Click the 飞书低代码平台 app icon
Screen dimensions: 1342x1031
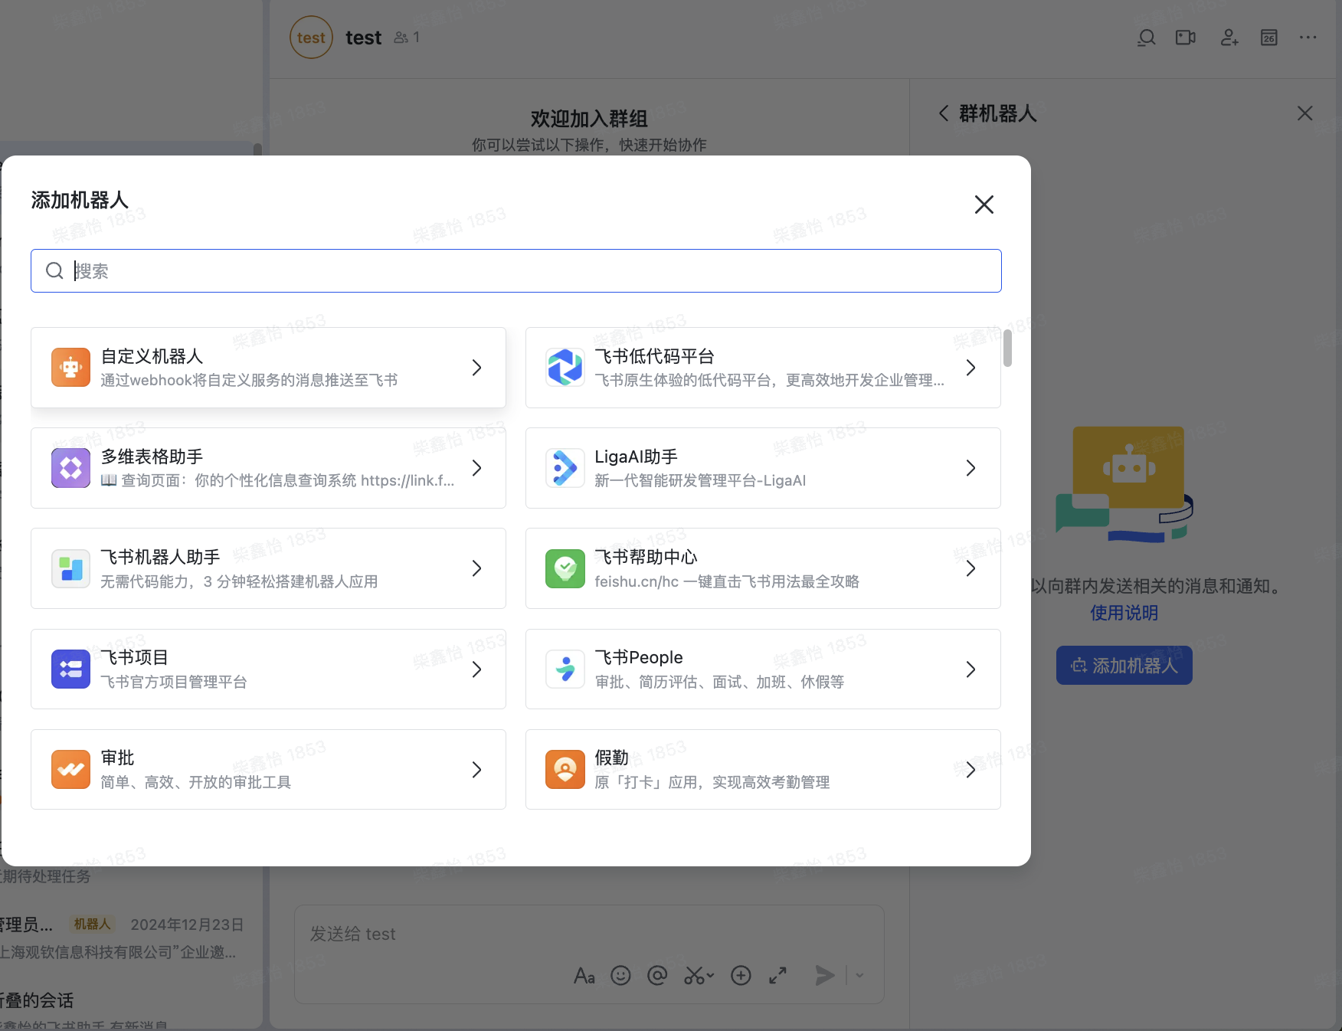[565, 368]
